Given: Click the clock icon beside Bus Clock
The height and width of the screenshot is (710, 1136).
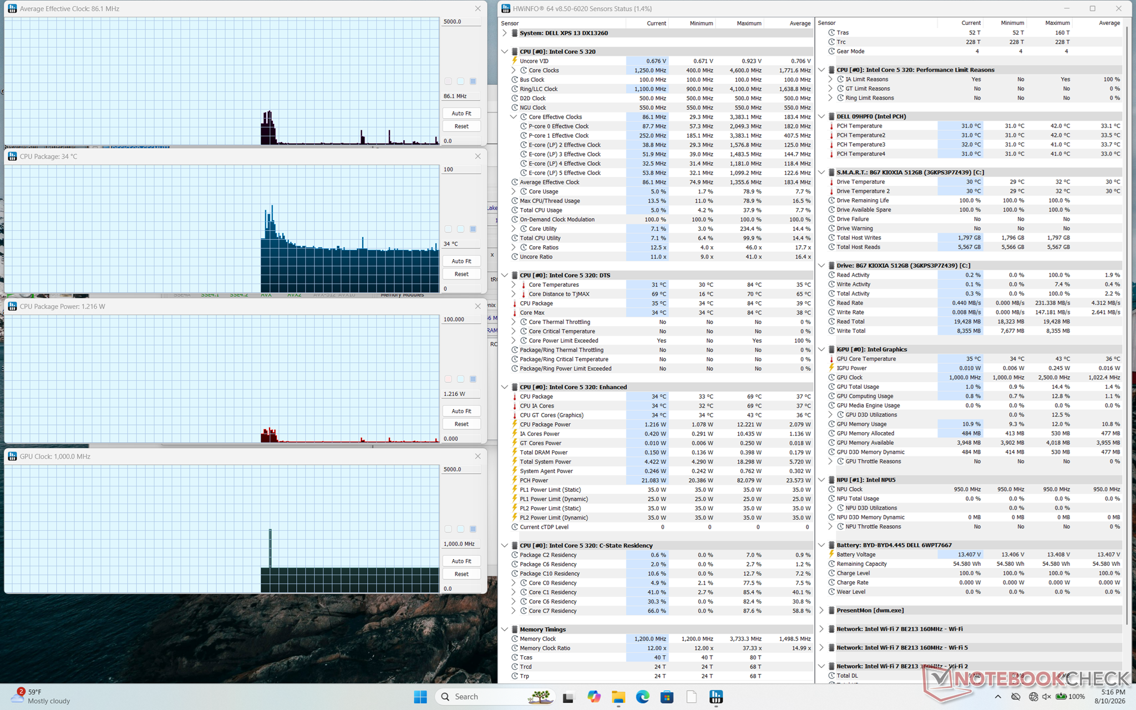Looking at the screenshot, I should 514,80.
